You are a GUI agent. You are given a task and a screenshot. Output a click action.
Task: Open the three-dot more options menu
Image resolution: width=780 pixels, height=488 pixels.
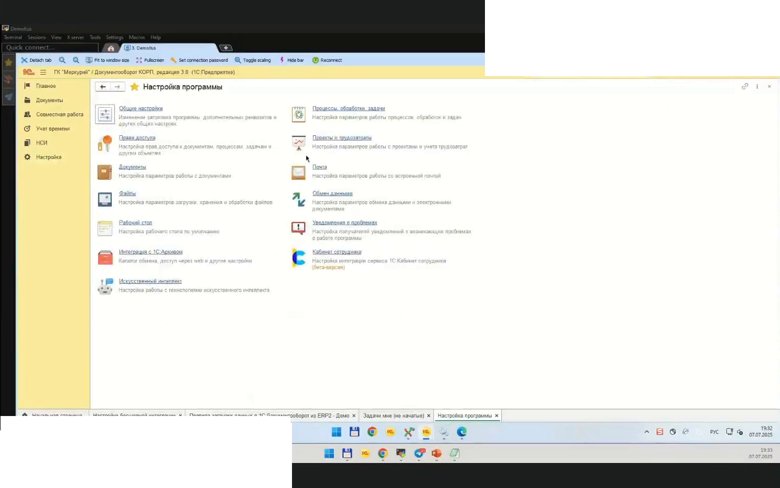pyautogui.click(x=757, y=86)
